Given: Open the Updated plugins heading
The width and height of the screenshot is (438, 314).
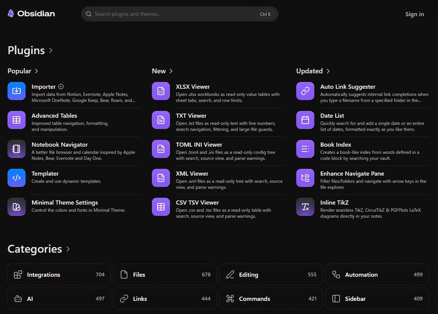Looking at the screenshot, I should tap(309, 71).
